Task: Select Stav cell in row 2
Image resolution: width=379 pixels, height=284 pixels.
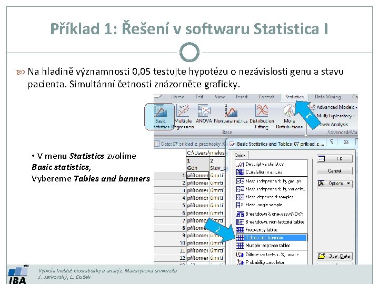Action: (x=217, y=183)
